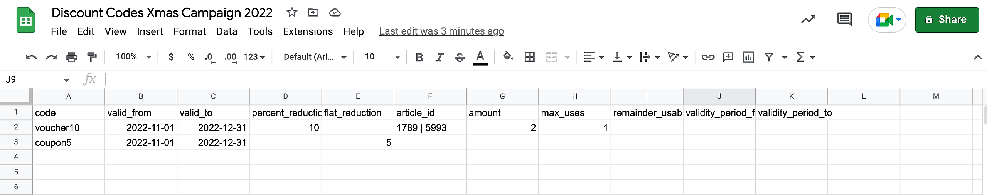This screenshot has width=987, height=195.
Task: Expand the font family dropdown
Action: [315, 57]
